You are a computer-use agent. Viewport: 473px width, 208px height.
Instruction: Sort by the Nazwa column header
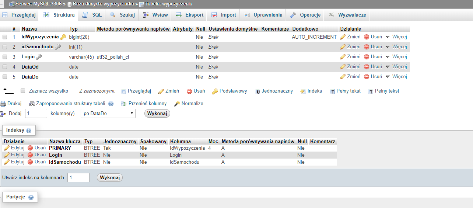pos(29,29)
